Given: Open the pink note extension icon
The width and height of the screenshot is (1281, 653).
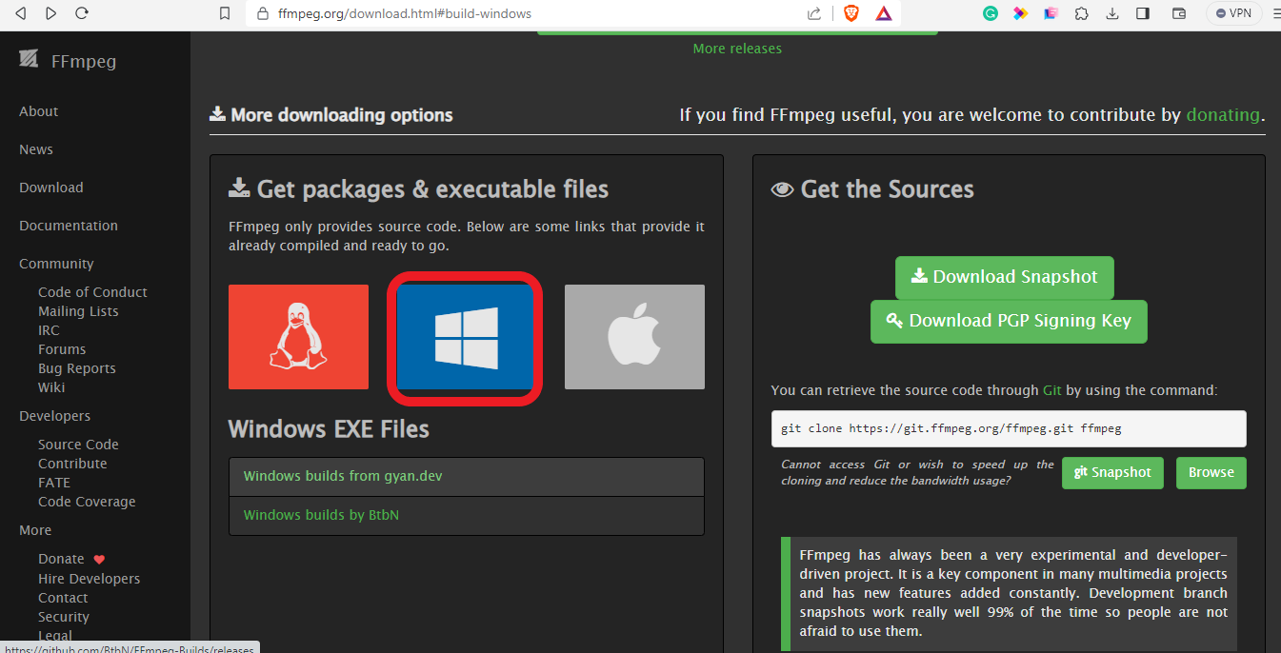Looking at the screenshot, I should 1051,13.
